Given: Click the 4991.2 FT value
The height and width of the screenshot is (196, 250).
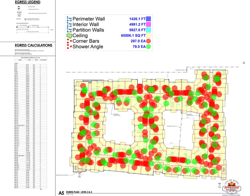Looking at the screenshot, I should [x=137, y=25].
